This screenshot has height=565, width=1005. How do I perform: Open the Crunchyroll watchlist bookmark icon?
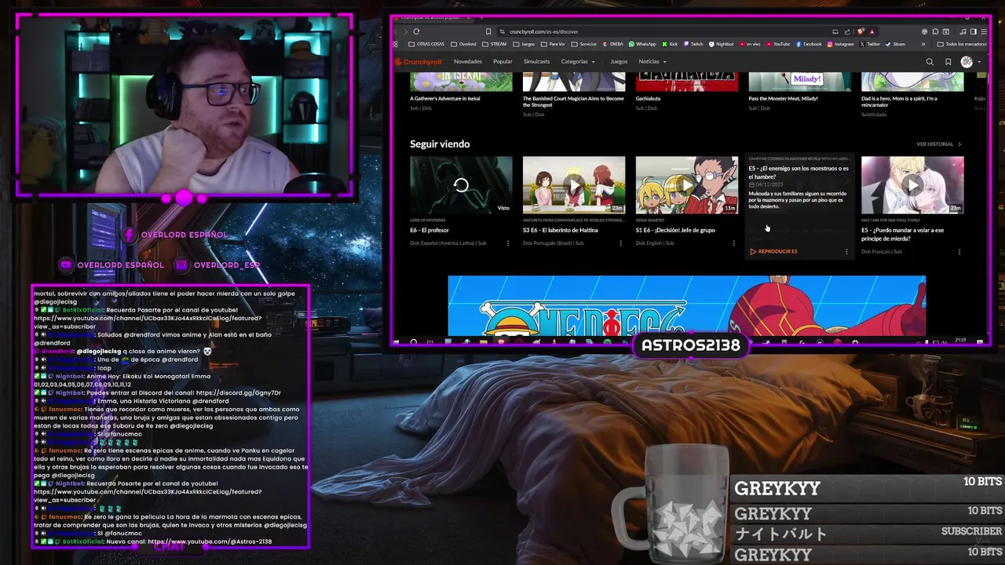pos(948,61)
